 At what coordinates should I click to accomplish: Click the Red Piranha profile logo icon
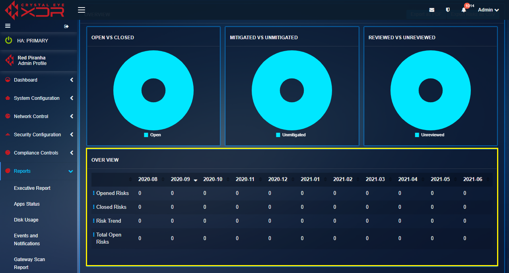9,60
